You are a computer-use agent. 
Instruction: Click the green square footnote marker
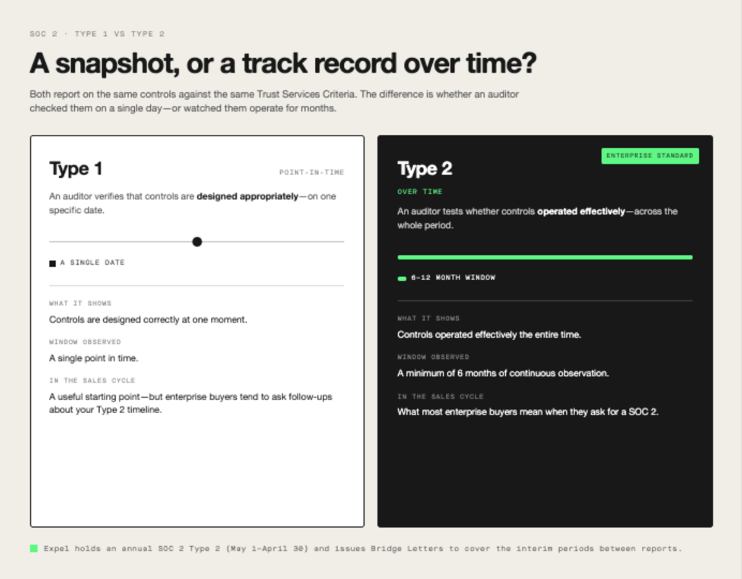click(33, 548)
